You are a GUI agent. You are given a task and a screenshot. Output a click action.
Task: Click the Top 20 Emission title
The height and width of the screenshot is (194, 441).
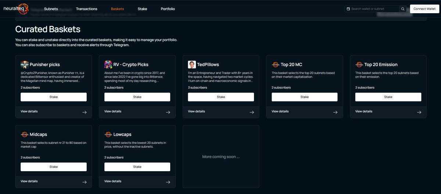pos(381,65)
